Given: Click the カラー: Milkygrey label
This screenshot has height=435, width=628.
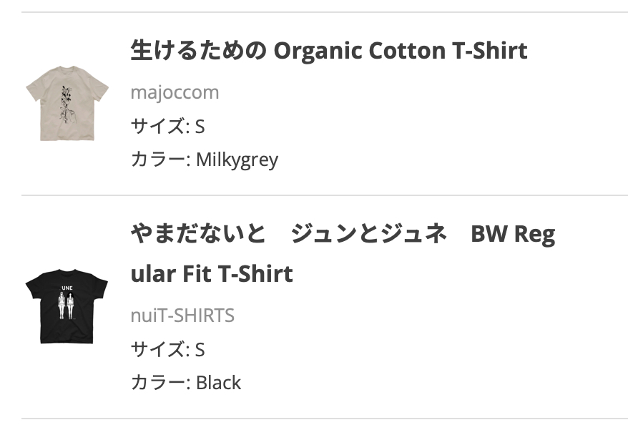Looking at the screenshot, I should click(x=204, y=159).
